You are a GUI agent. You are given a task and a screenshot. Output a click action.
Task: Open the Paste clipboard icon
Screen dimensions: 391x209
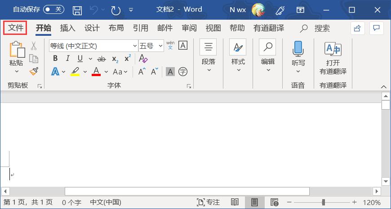coord(17,49)
